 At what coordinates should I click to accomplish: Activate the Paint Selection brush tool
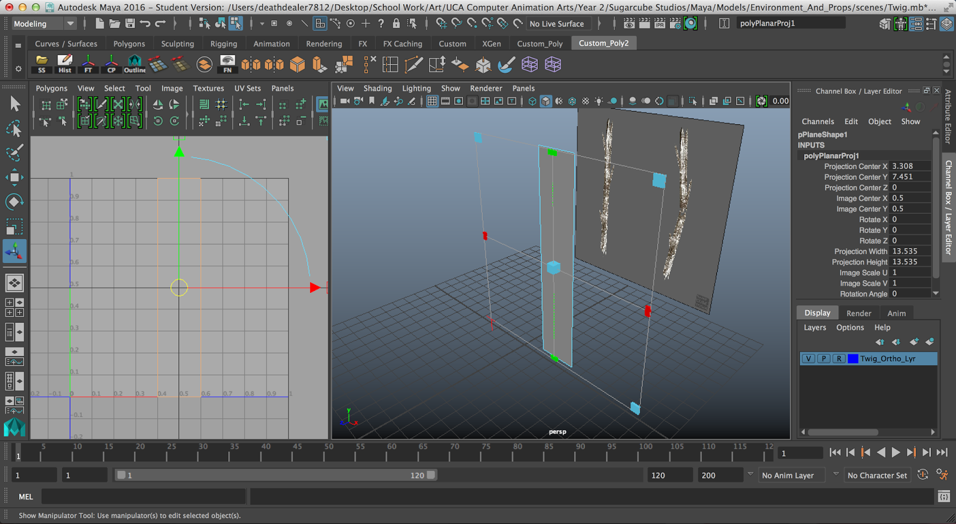tap(14, 153)
